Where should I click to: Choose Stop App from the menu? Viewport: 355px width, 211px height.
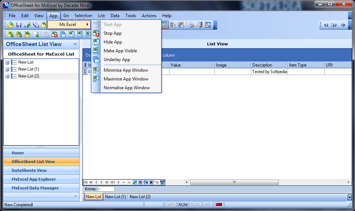click(x=126, y=33)
